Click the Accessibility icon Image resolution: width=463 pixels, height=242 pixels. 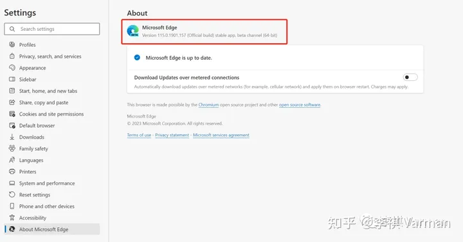12,218
